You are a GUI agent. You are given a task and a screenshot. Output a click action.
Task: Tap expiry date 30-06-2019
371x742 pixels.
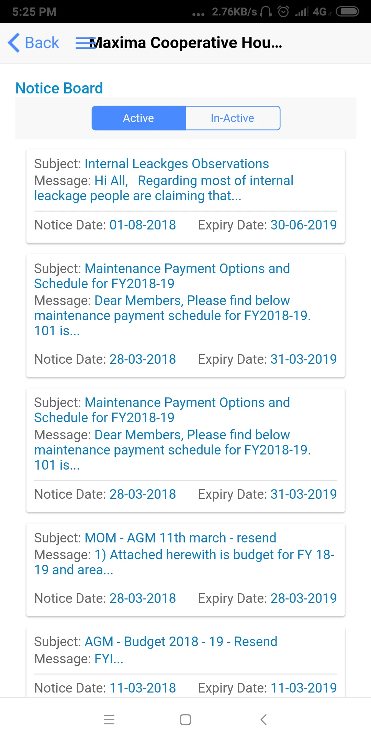pos(304,225)
